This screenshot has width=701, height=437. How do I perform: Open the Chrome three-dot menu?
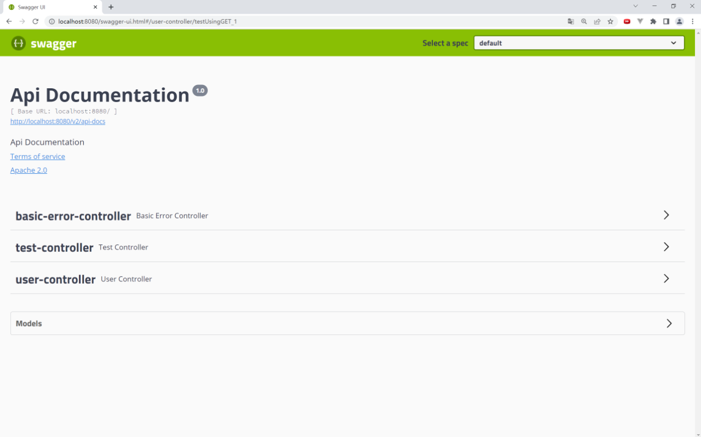click(693, 22)
